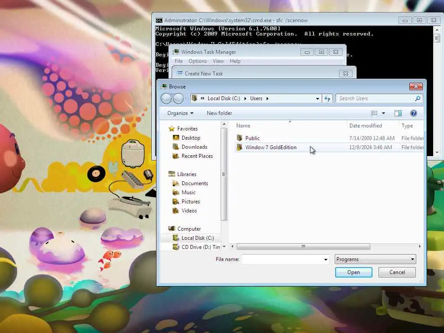Select the Videos label under Libraries
The image size is (444, 333).
[189, 211]
